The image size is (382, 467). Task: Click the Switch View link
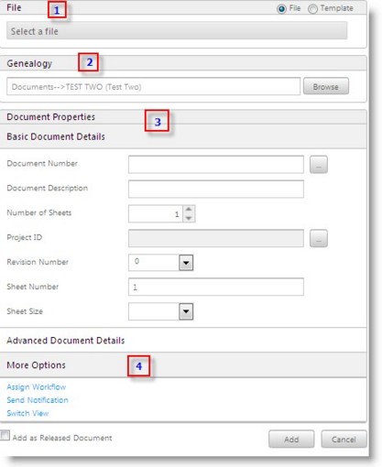pyautogui.click(x=27, y=413)
